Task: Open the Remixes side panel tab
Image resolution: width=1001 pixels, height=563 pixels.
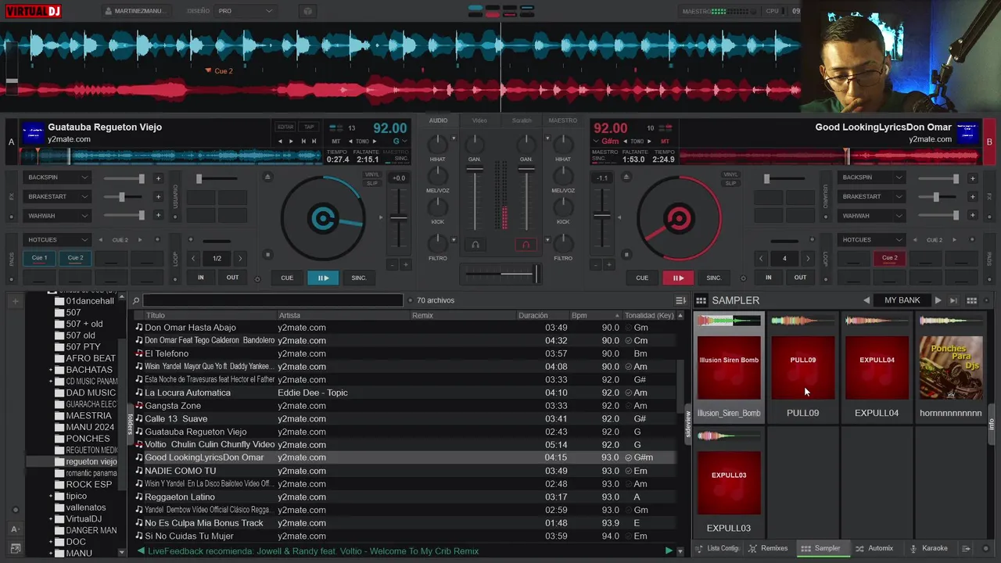Action: click(768, 548)
